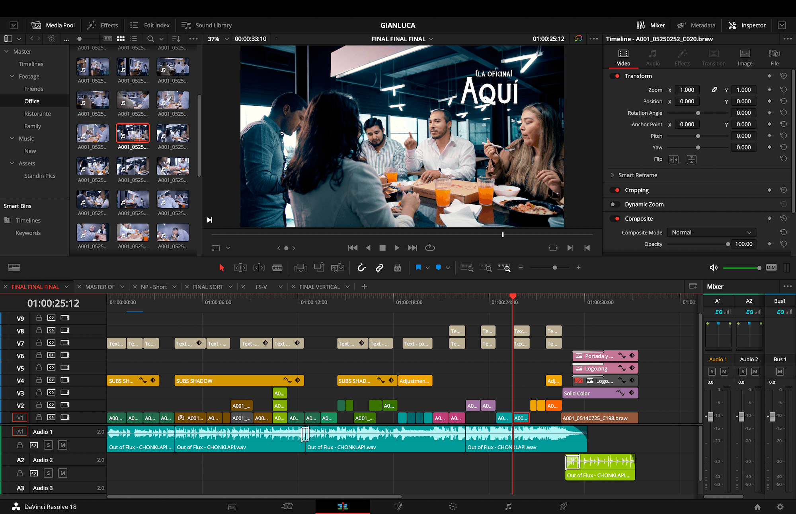Disable the Dynamic Zoom toggle
The image size is (796, 514).
[615, 204]
